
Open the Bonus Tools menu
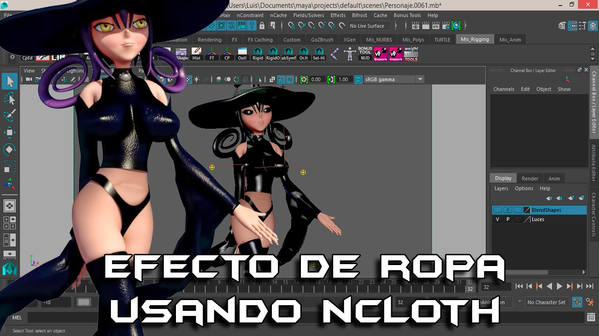[x=407, y=15]
